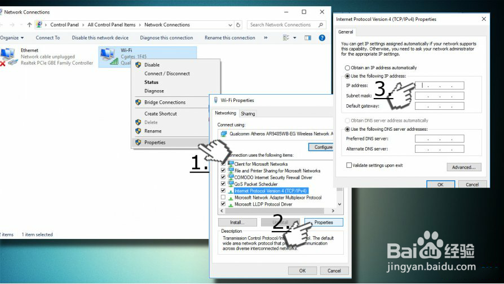Click the Preferred DNS server field
The width and height of the screenshot is (504, 284).
click(439, 139)
